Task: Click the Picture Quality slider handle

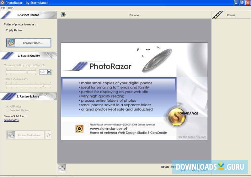Action: [x=43, y=85]
